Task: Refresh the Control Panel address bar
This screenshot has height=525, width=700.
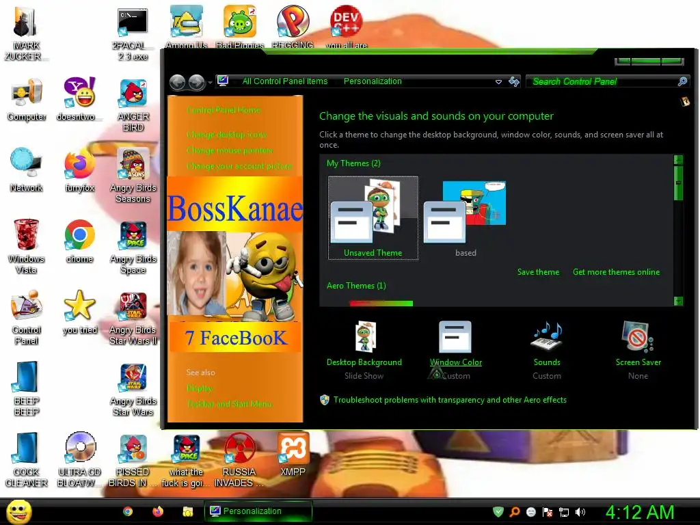Action: (x=514, y=81)
